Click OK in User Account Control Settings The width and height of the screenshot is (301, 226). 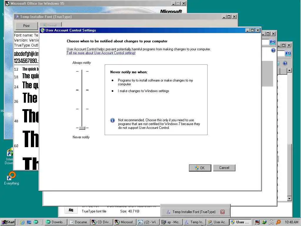[x=200, y=168]
